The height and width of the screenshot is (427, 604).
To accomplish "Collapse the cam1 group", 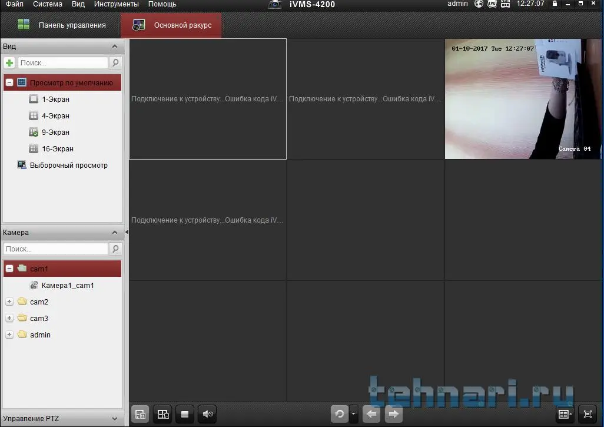I will (x=9, y=269).
